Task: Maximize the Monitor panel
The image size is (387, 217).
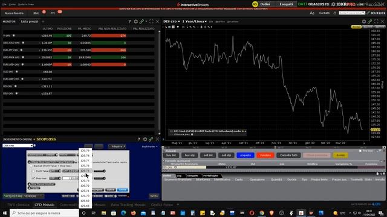Action: click(x=152, y=22)
